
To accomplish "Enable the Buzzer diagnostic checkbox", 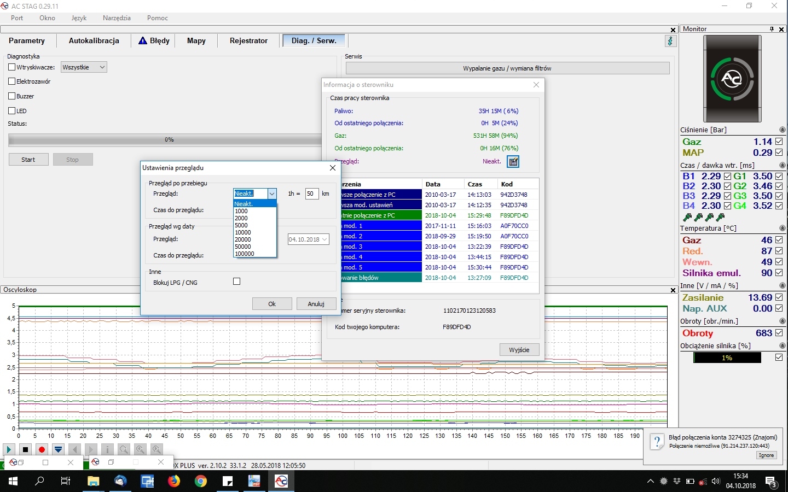I will coord(12,96).
